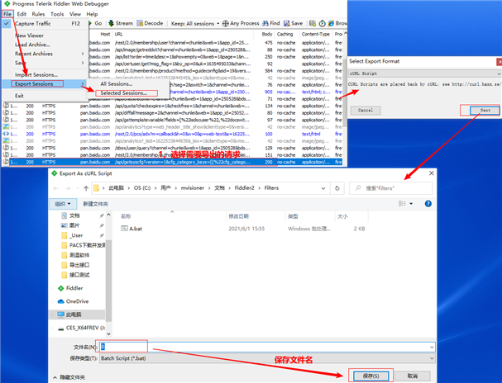Close the Export As cURL Script dialog
This screenshot has width=502, height=383.
[x=431, y=173]
